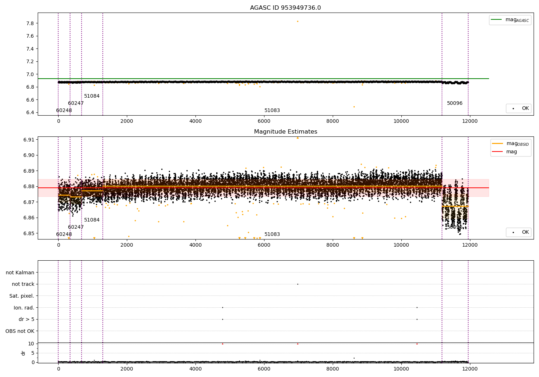
Task: Click x-axis tick 4000 in the dr plot
Action: coord(195,369)
